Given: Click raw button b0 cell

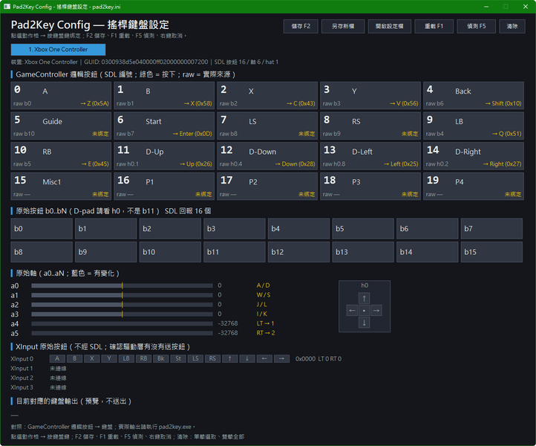Looking at the screenshot, I should [x=42, y=229].
